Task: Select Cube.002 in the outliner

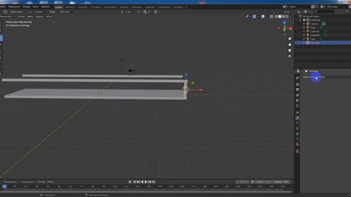Action: click(x=315, y=35)
